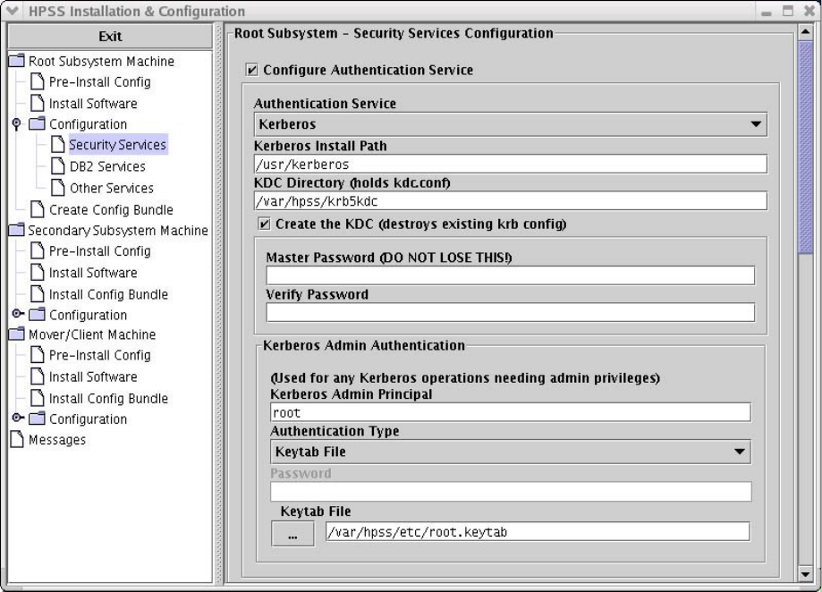Collapse the Root Subsystem Configuration node handle
Image resolution: width=822 pixels, height=592 pixels.
click(x=17, y=124)
